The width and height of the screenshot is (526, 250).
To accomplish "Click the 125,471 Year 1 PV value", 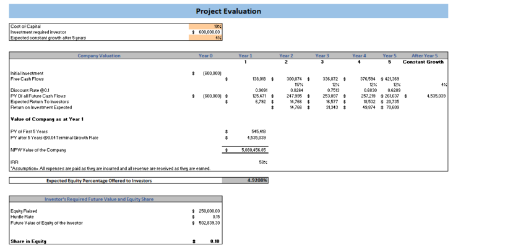I will (x=259, y=96).
